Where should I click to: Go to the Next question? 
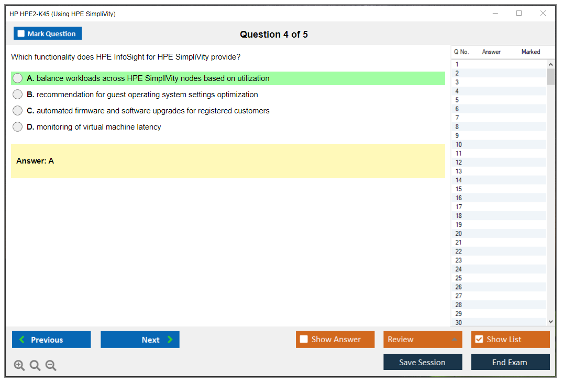[x=140, y=340]
